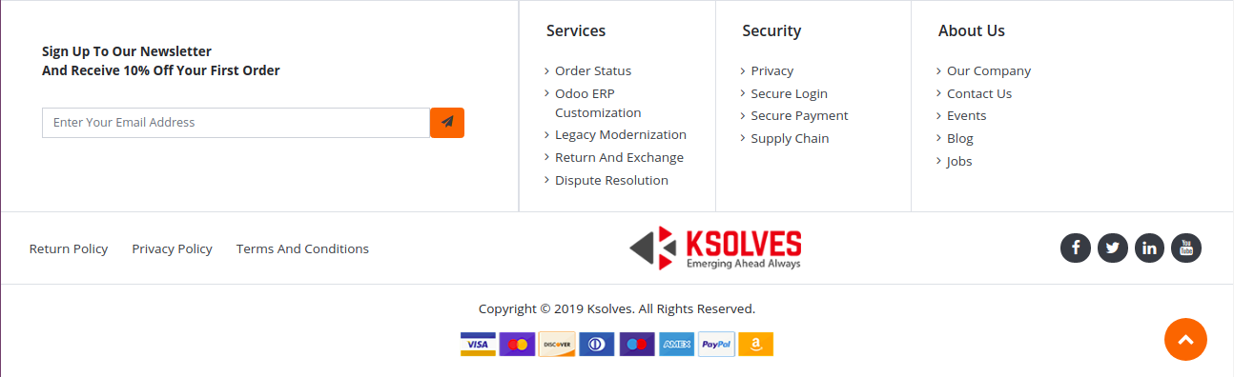Open the Legacy Modernization link
This screenshot has height=377, width=1234.
point(621,135)
